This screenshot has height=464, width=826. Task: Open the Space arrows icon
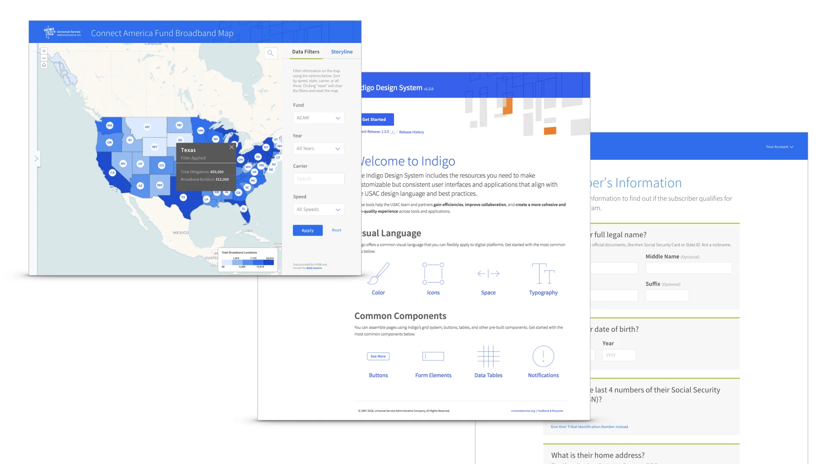point(488,274)
